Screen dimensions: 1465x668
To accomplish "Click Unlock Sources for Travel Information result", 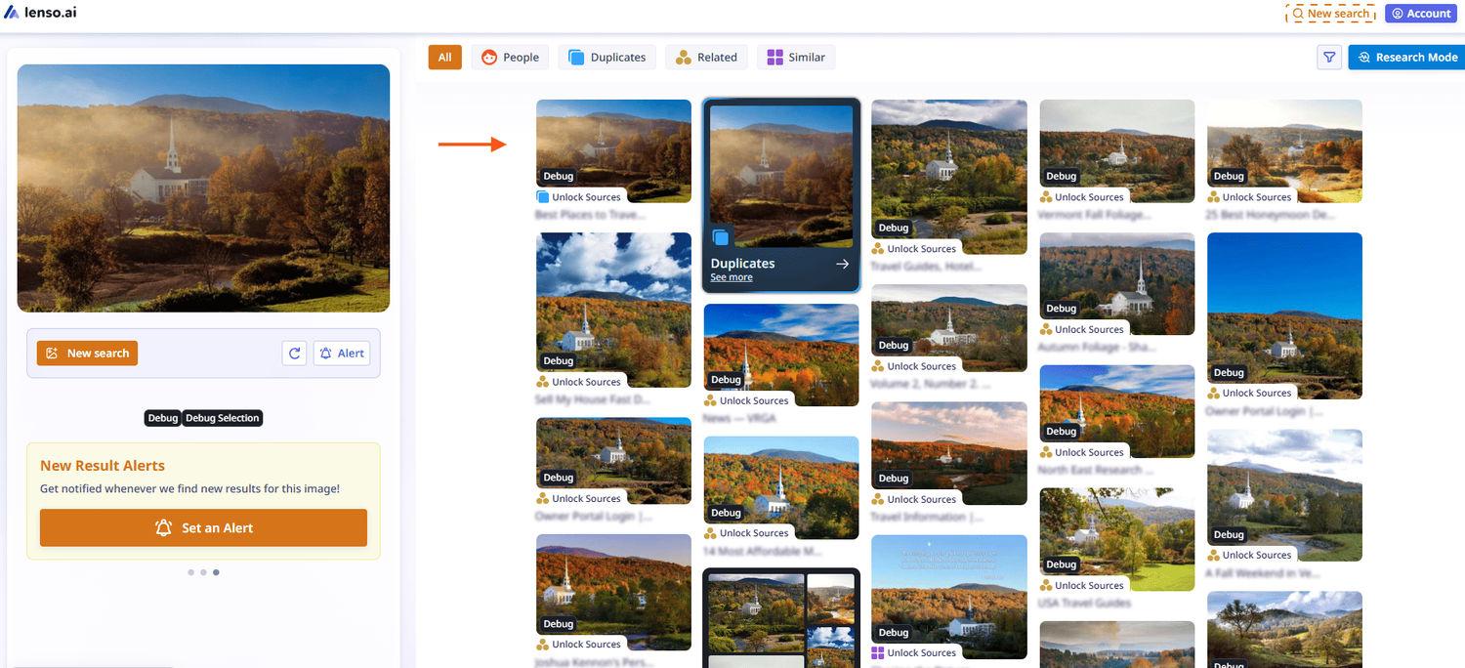I will [914, 499].
